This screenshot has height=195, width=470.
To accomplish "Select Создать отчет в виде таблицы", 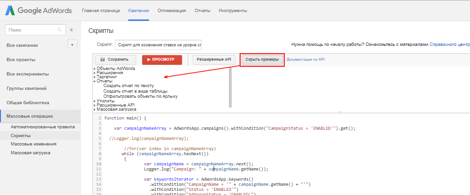I will pos(135,91).
